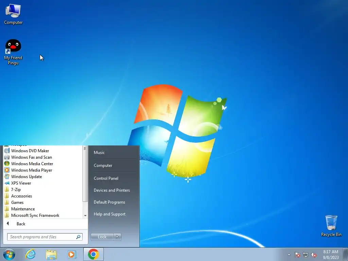Click the XPS Viewer icon

click(x=7, y=183)
